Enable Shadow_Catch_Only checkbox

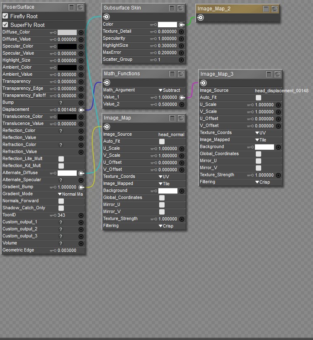61,208
